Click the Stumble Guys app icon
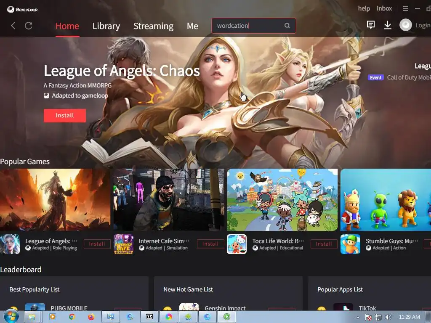Screen dimensions: 431x323 pyautogui.click(x=350, y=244)
